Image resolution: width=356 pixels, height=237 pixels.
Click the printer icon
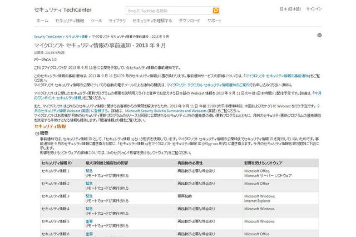[x=319, y=35]
